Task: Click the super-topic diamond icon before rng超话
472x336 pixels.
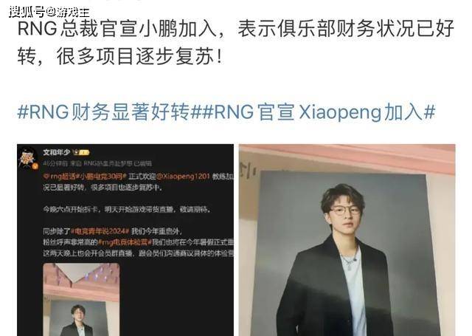Action: point(46,176)
